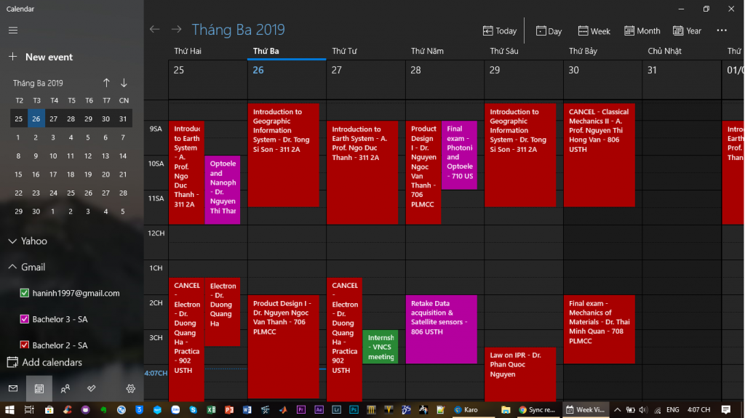The height and width of the screenshot is (418, 745).
Task: Select day 28 in the mini calendar's highlighted current week
Action: pos(71,118)
